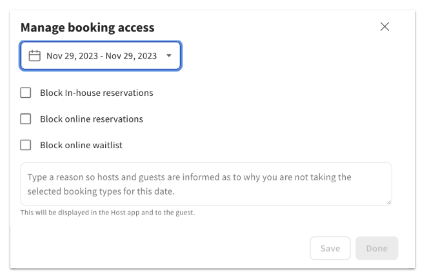The height and width of the screenshot is (277, 422).
Task: Click the "Manage booking access" heading
Action: coord(87,27)
